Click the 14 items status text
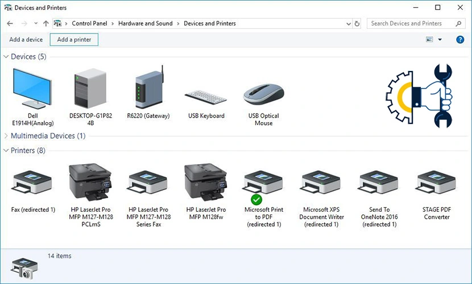 59,256
